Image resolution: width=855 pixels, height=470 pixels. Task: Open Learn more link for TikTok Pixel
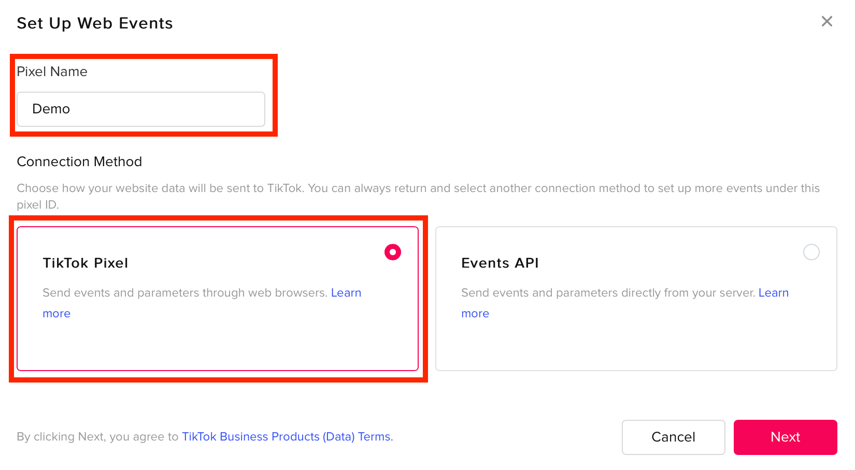pos(346,293)
